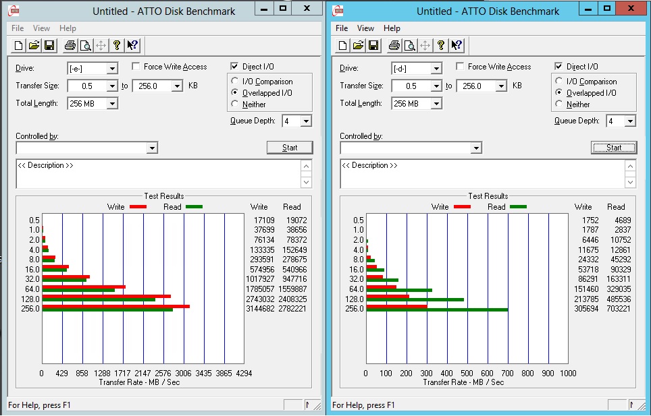The width and height of the screenshot is (651, 416).
Task: Click Open folder icon in left window
Action: (34, 45)
